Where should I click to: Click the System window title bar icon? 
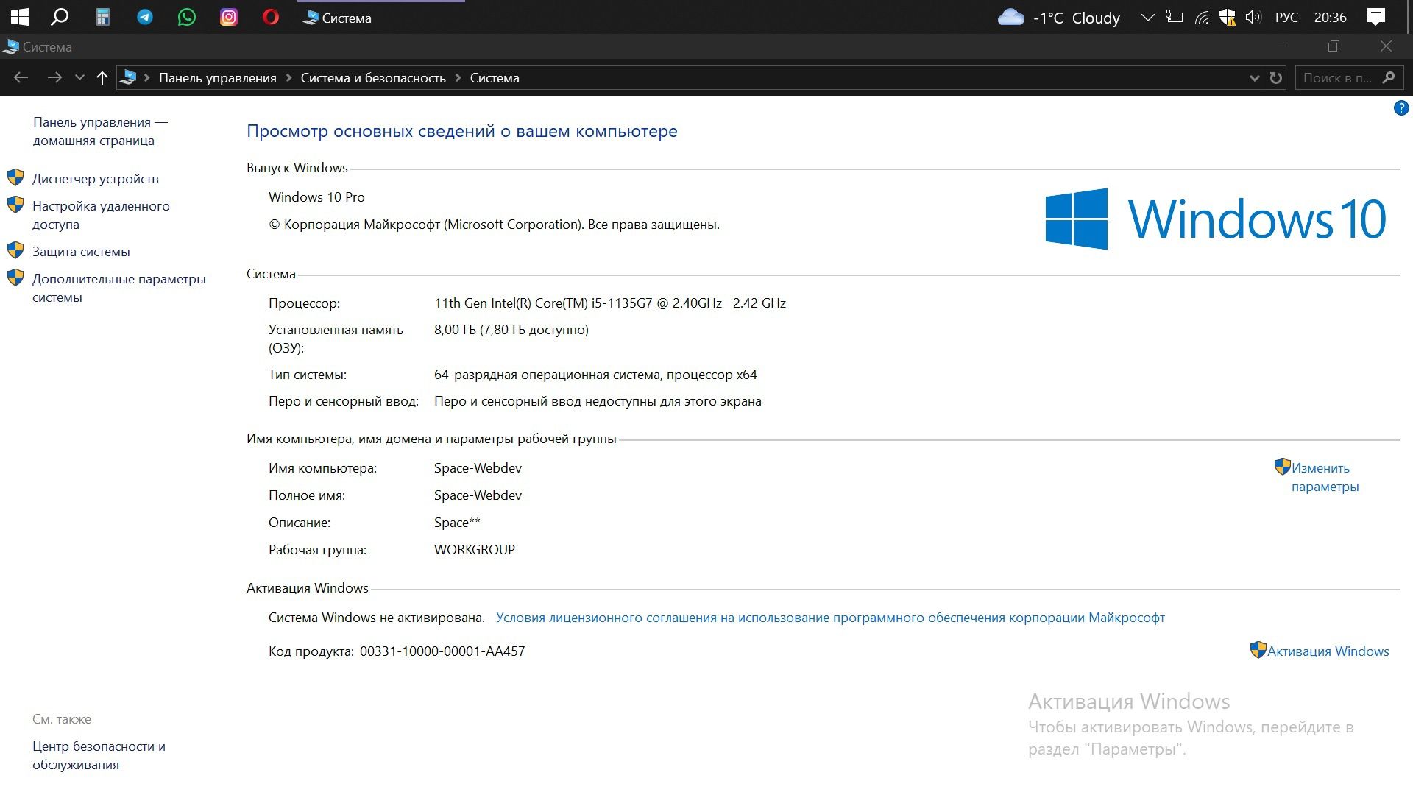[11, 46]
